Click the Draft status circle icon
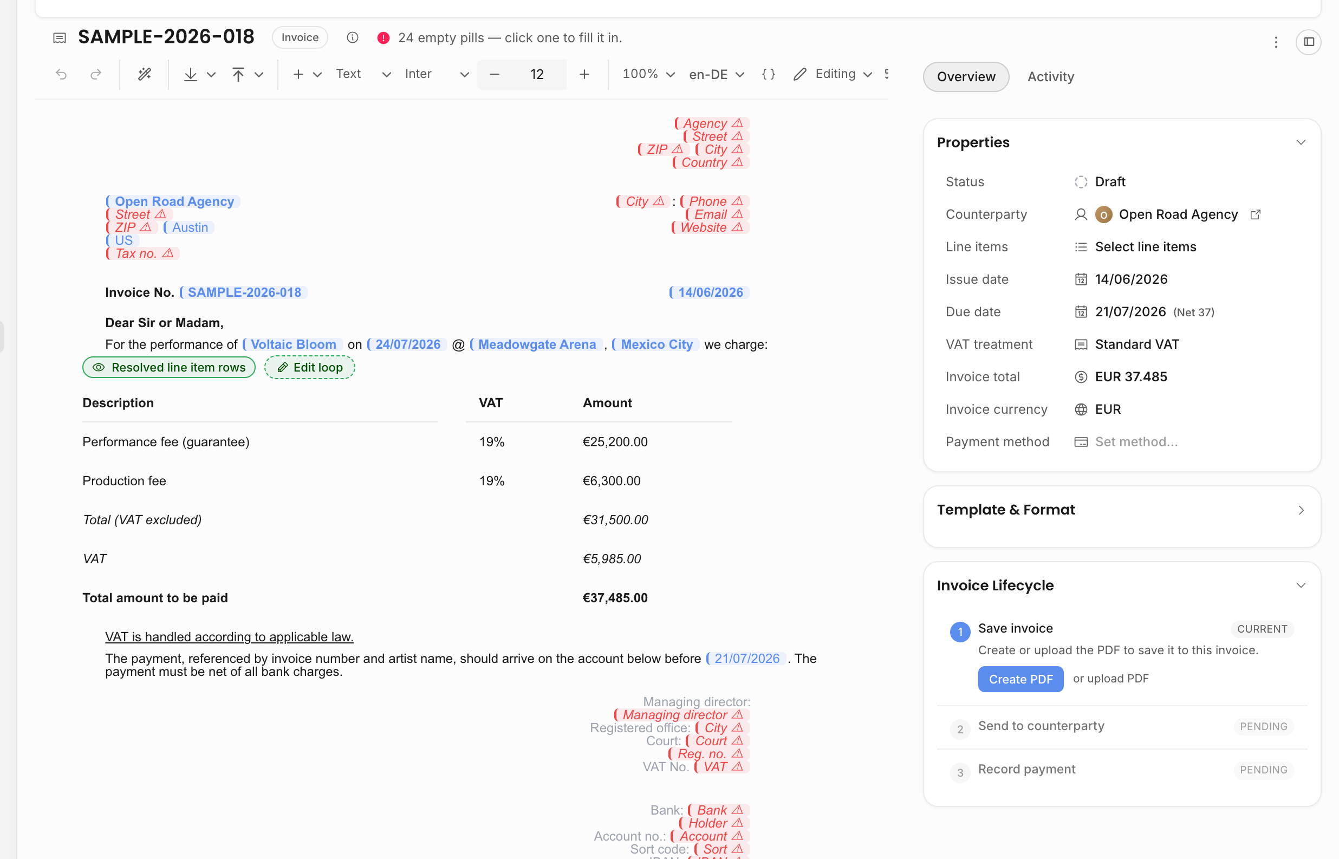 click(x=1081, y=182)
